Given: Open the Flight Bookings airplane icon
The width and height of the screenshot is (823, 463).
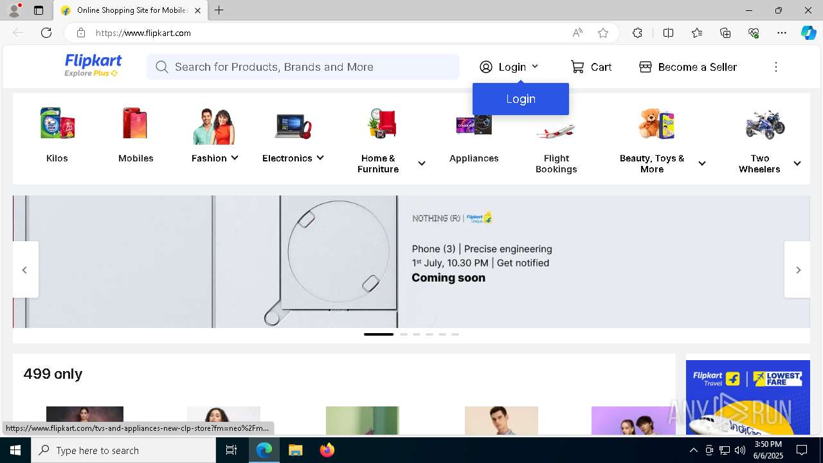Looking at the screenshot, I should [556, 131].
